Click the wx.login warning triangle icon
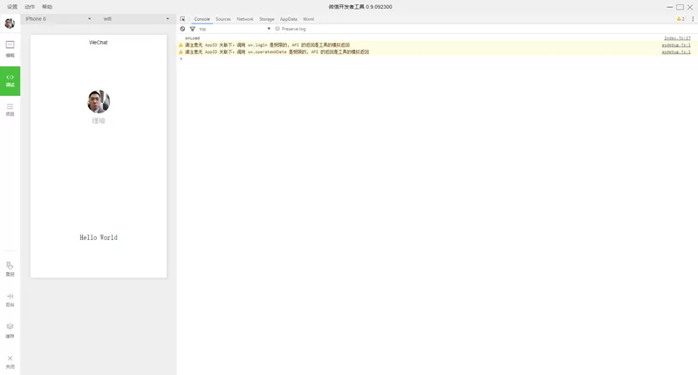 (181, 45)
